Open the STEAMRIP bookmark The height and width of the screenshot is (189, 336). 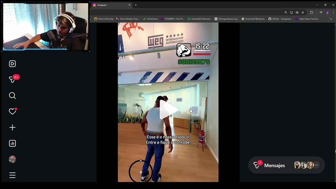point(172,19)
